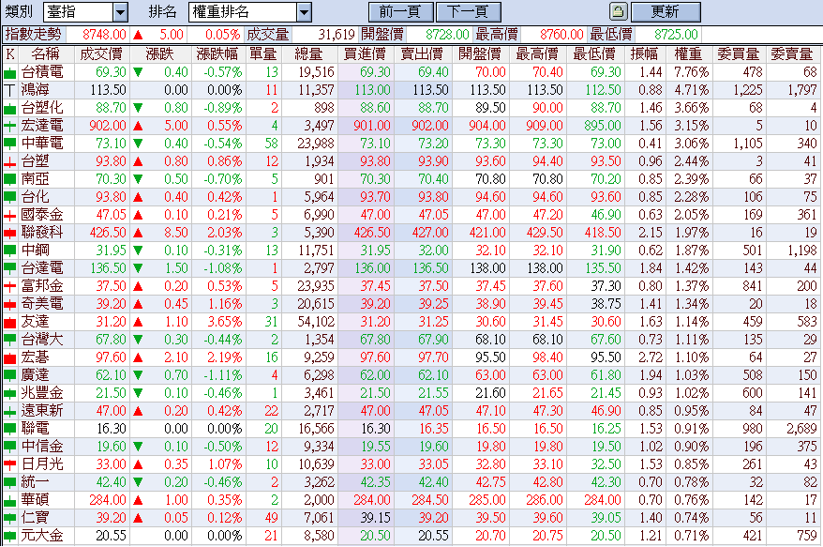
Task: Click the candlestick icon for 宏碁
Action: (x=10, y=357)
